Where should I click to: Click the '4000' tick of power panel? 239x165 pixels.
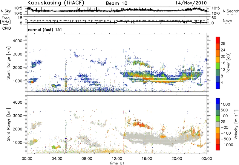[17, 41]
